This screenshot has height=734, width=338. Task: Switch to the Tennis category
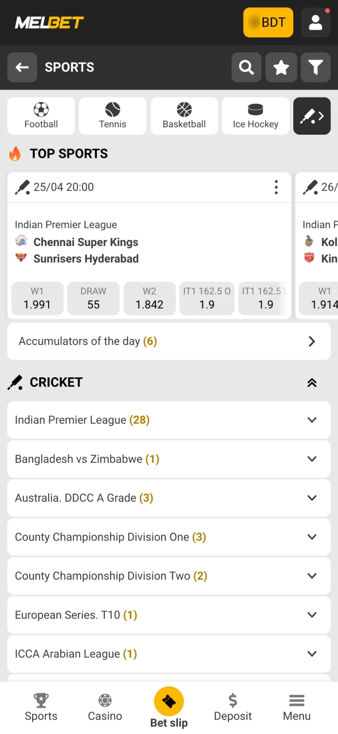[112, 116]
